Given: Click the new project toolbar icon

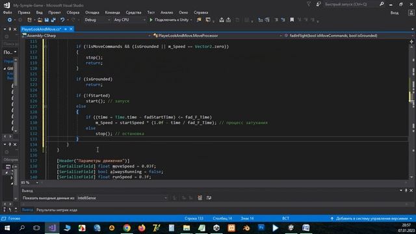Looking at the screenshot, I should tap(29, 20).
